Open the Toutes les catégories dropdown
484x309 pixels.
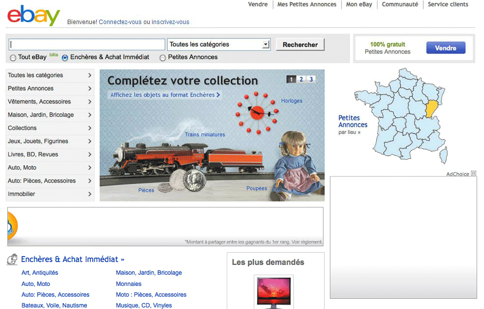[219, 45]
